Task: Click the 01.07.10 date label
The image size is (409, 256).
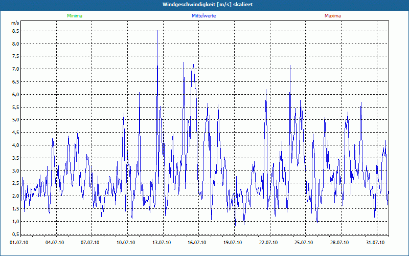Action: tap(19, 243)
